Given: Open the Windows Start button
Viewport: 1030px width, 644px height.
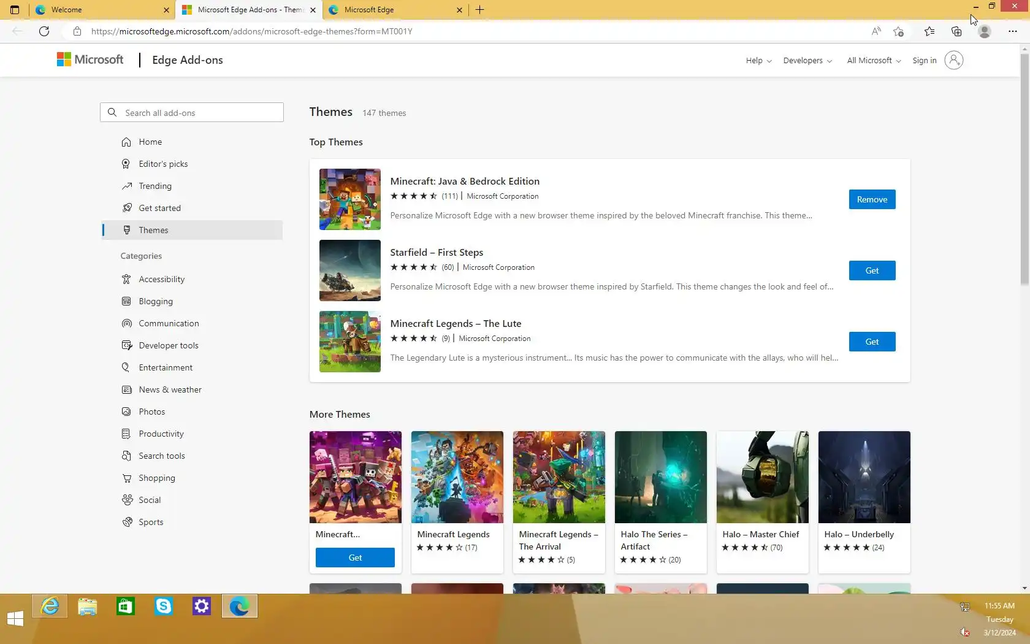Looking at the screenshot, I should [15, 619].
